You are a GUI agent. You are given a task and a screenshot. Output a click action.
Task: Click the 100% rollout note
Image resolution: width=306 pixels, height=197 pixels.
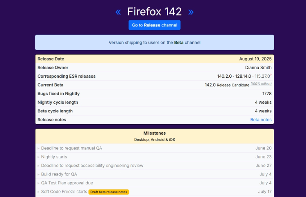coord(261,84)
